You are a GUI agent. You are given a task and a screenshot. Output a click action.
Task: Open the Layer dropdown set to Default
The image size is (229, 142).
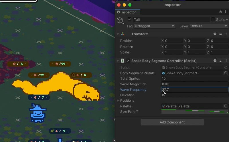pyautogui.click(x=209, y=26)
